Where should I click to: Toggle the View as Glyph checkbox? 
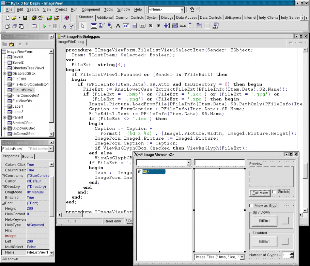[x=251, y=205]
